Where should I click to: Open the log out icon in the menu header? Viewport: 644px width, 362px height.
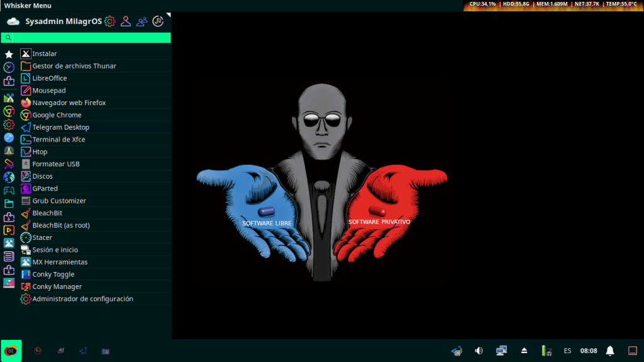click(x=158, y=21)
